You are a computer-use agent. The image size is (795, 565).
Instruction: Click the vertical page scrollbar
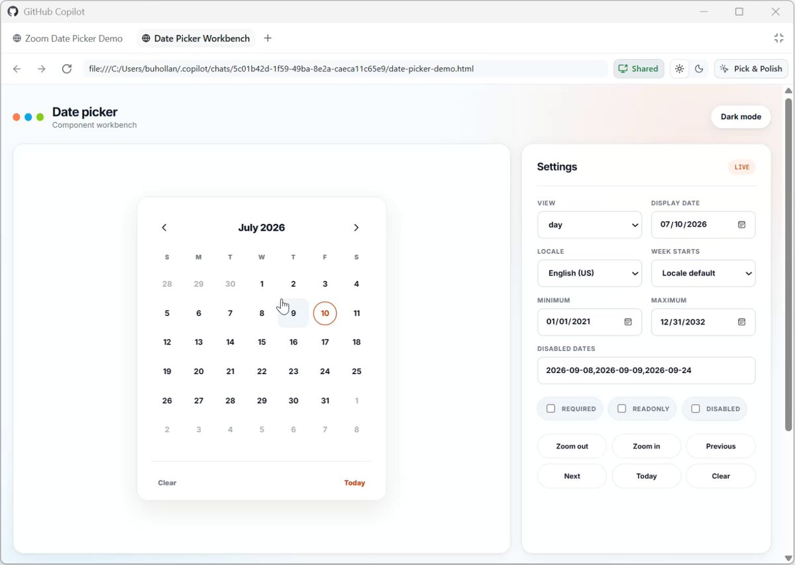(x=788, y=265)
